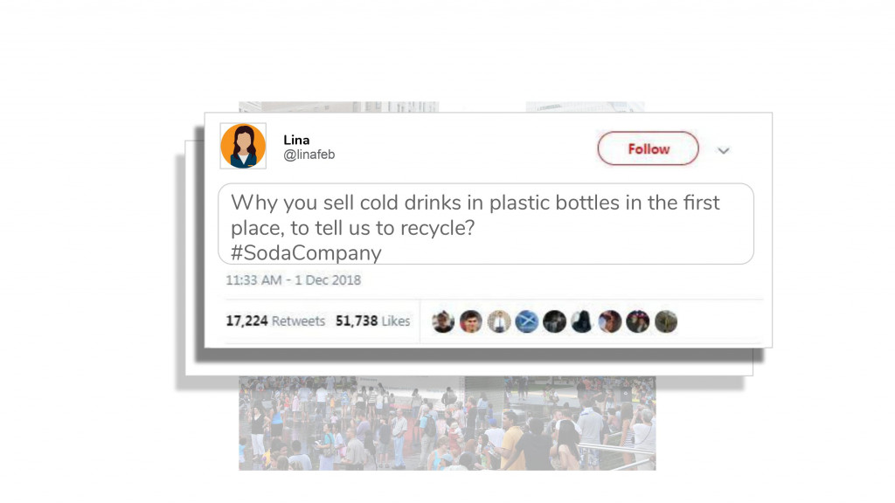Viewport: 895px width, 503px height.
Task: Click Lina's orange profile avatar
Action: 243,146
